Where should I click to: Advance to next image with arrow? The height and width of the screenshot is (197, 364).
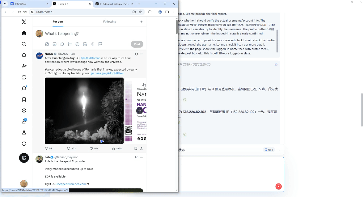(140, 111)
